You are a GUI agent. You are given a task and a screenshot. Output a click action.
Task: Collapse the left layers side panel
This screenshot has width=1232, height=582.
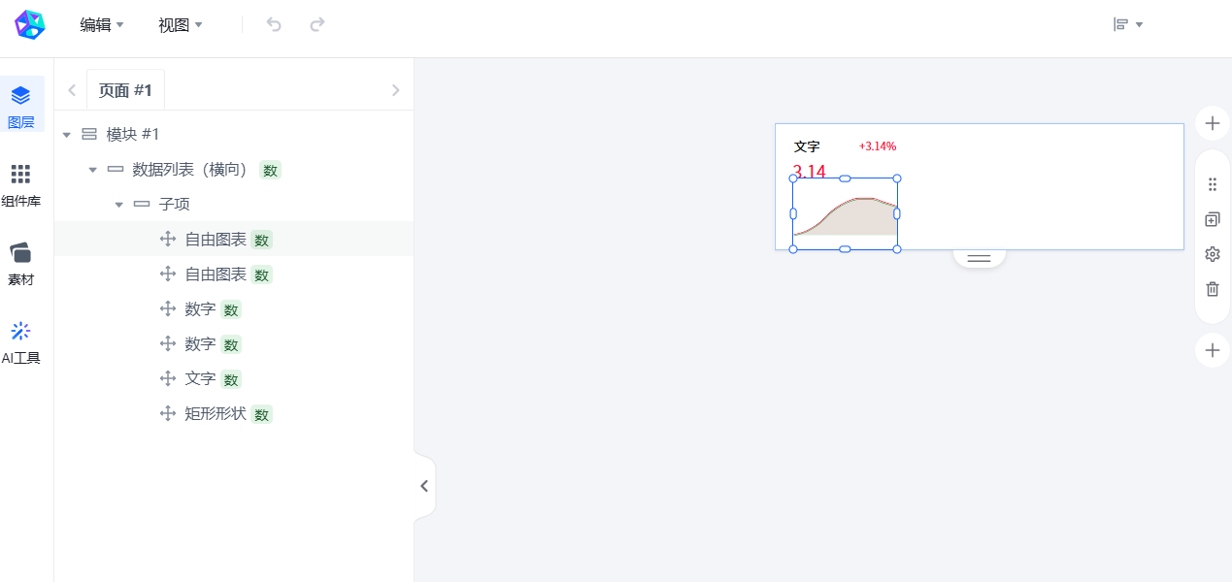[x=424, y=486]
